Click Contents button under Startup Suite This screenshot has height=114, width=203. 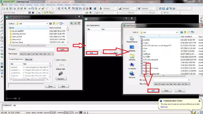click(x=61, y=79)
